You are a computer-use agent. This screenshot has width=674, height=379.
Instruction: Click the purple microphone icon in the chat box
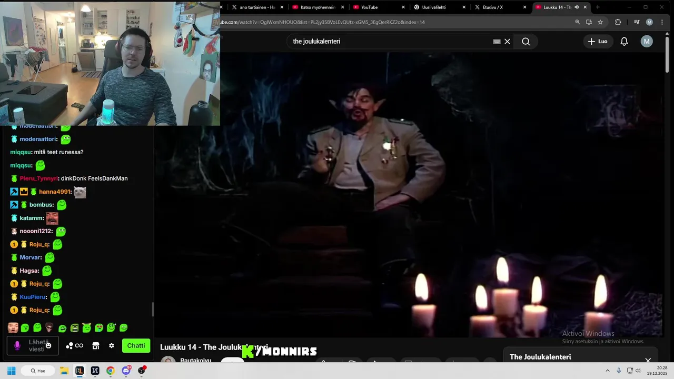click(17, 346)
